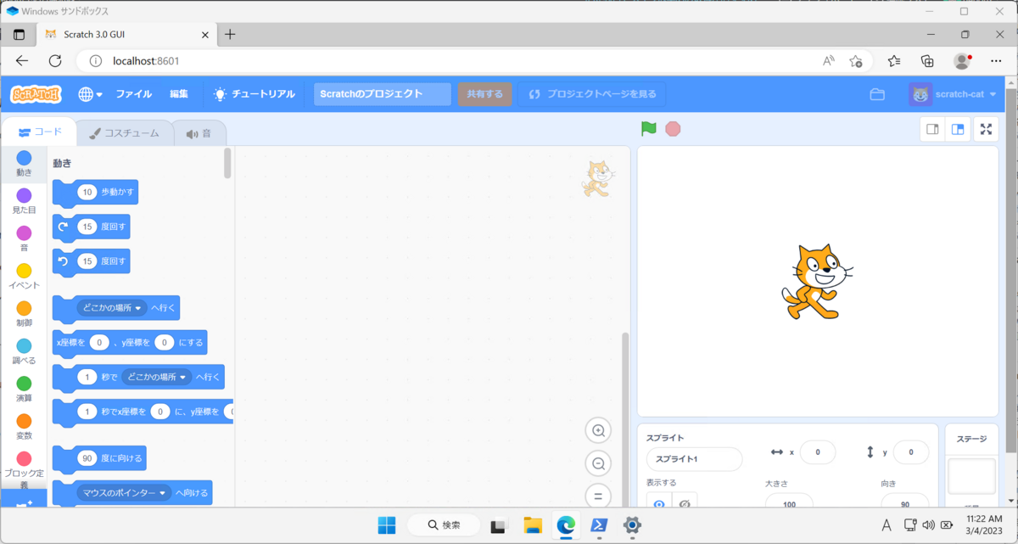Select the ステージ backdrop thumbnail
The image size is (1018, 544).
(x=971, y=476)
